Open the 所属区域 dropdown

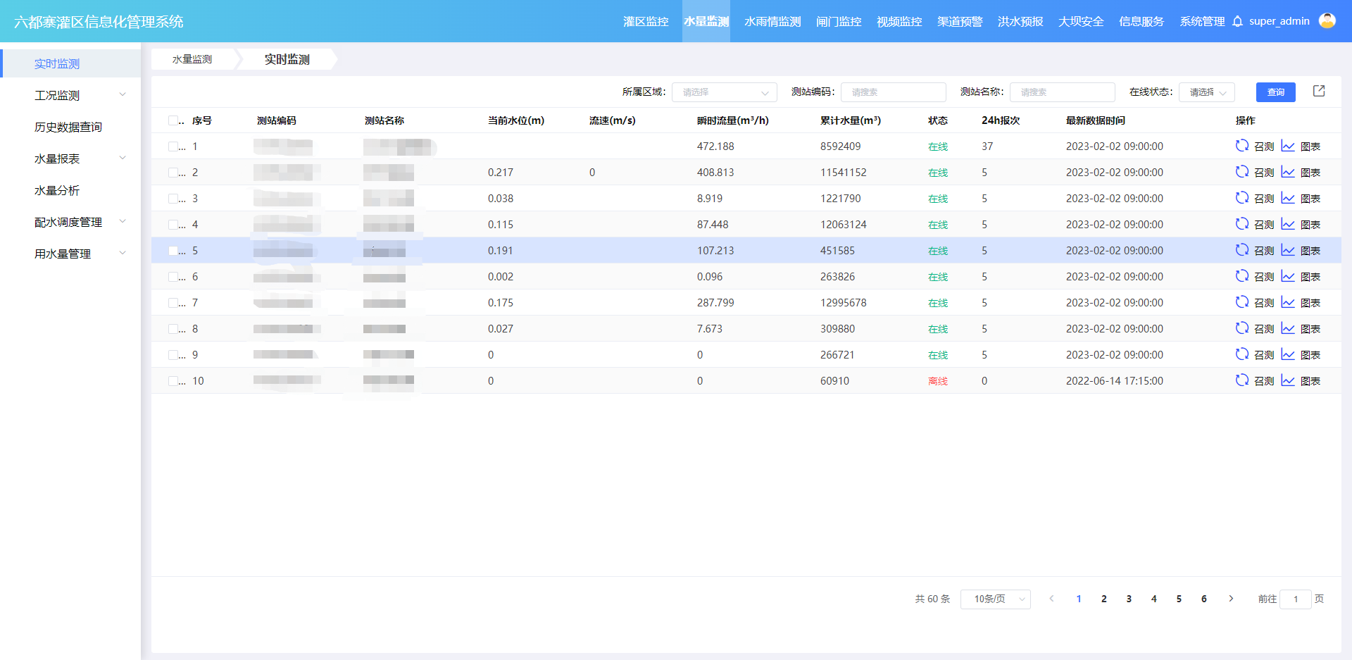[x=724, y=92]
